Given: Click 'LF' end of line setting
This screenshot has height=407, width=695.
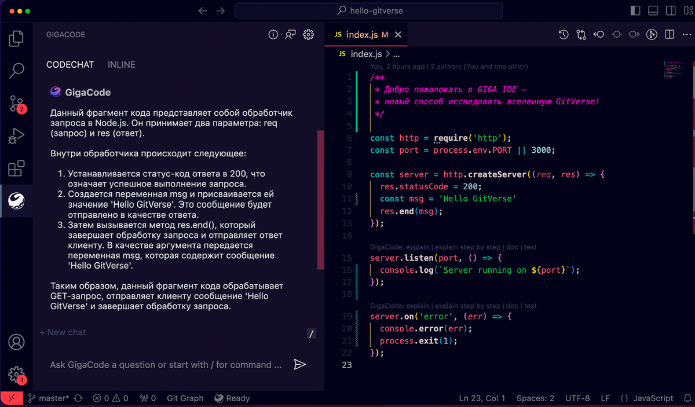Looking at the screenshot, I should 605,398.
